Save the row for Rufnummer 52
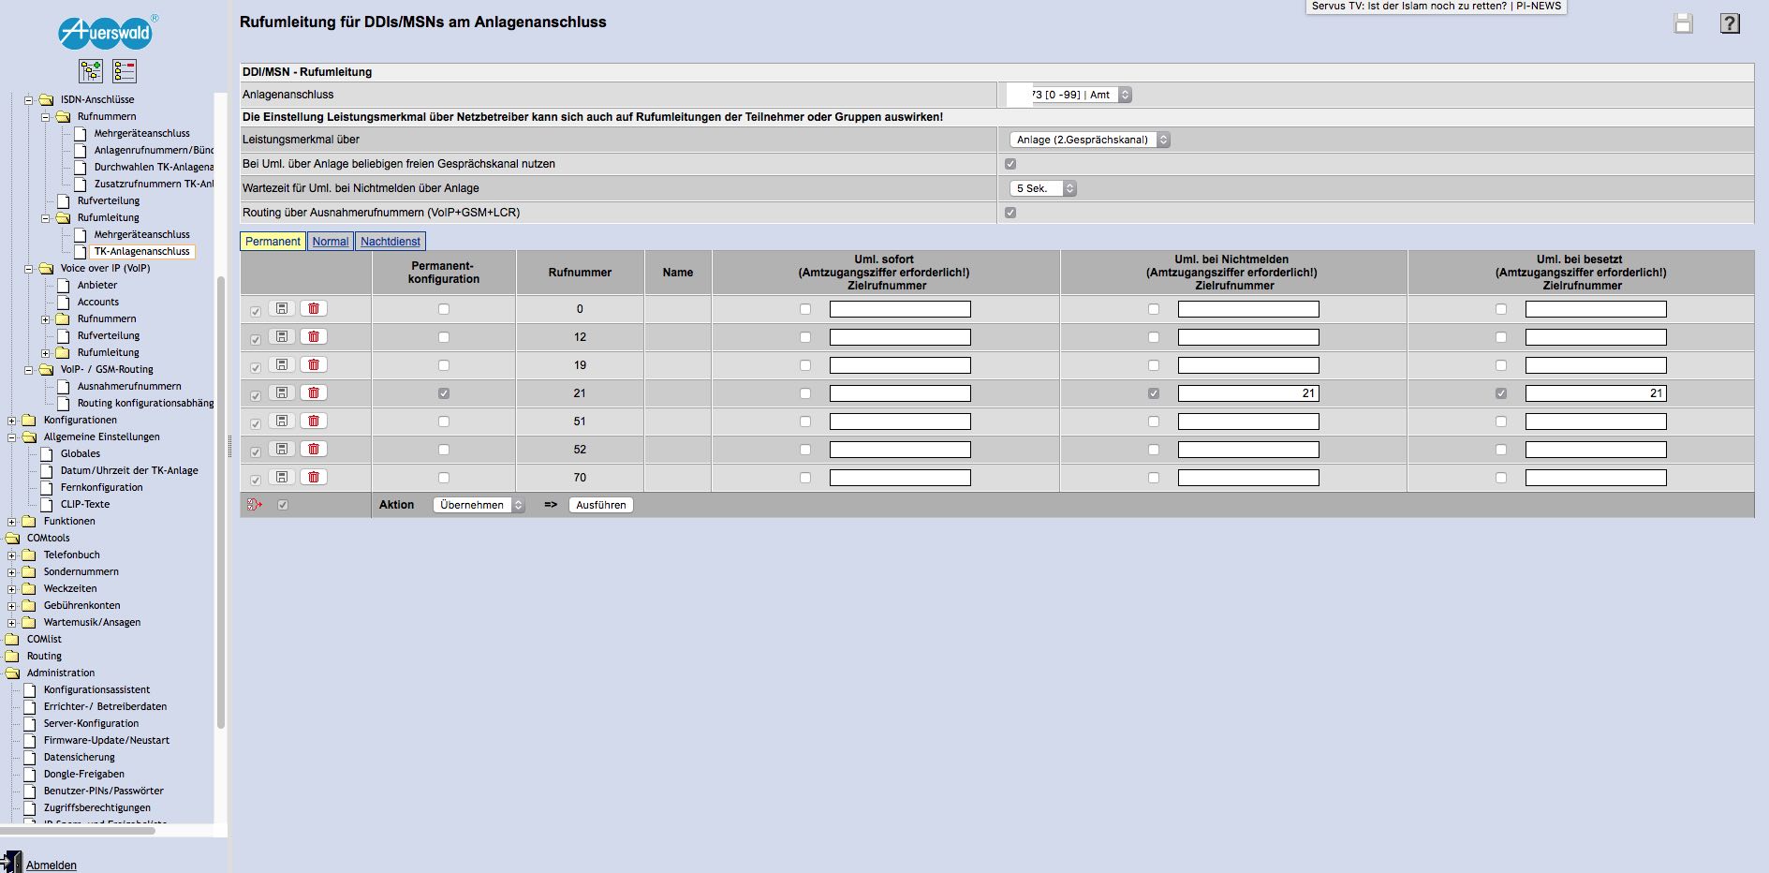The height and width of the screenshot is (873, 1769). [282, 449]
